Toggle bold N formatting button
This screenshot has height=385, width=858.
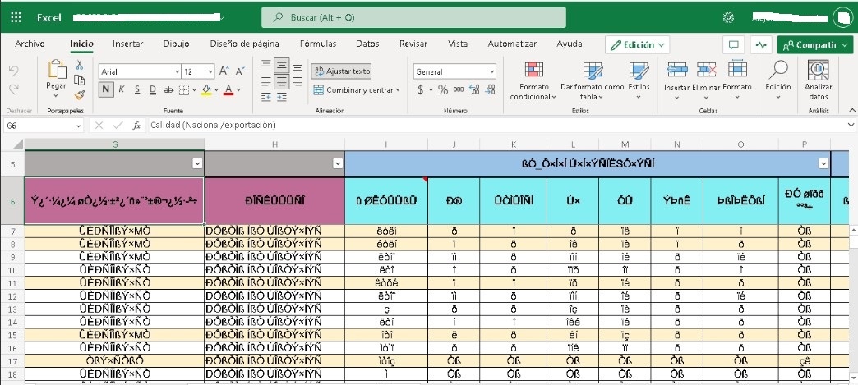click(x=106, y=89)
